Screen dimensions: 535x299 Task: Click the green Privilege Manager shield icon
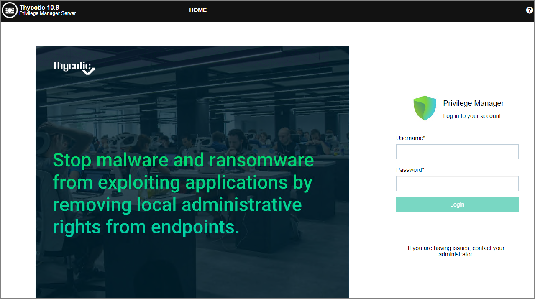(x=425, y=108)
